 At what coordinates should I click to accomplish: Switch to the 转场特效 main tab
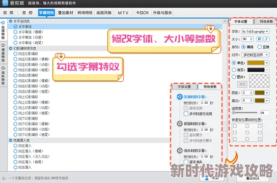[85, 13]
